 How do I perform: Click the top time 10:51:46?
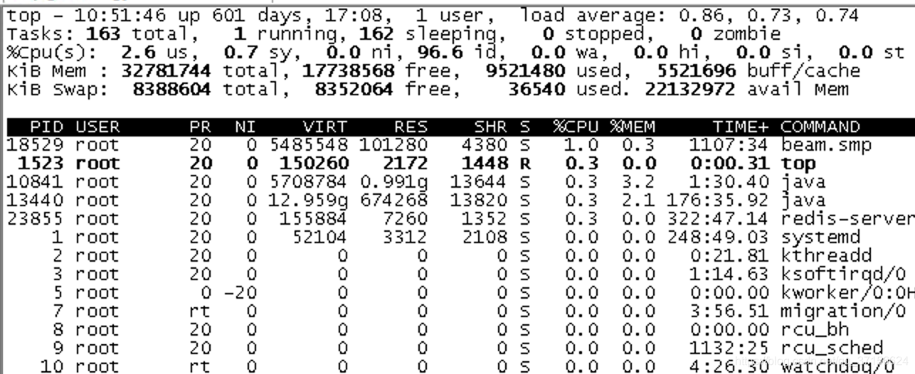coord(98,15)
